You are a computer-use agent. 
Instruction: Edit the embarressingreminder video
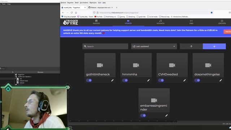click(x=166, y=116)
